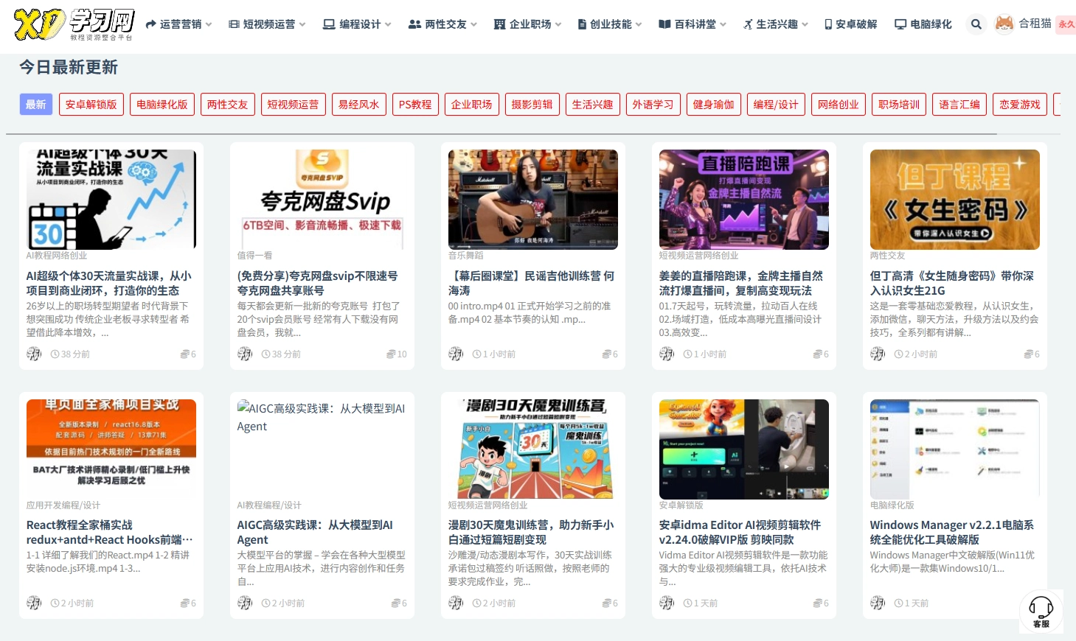
Task: Click author avatar on 夸克网盘svip card
Action: (245, 354)
